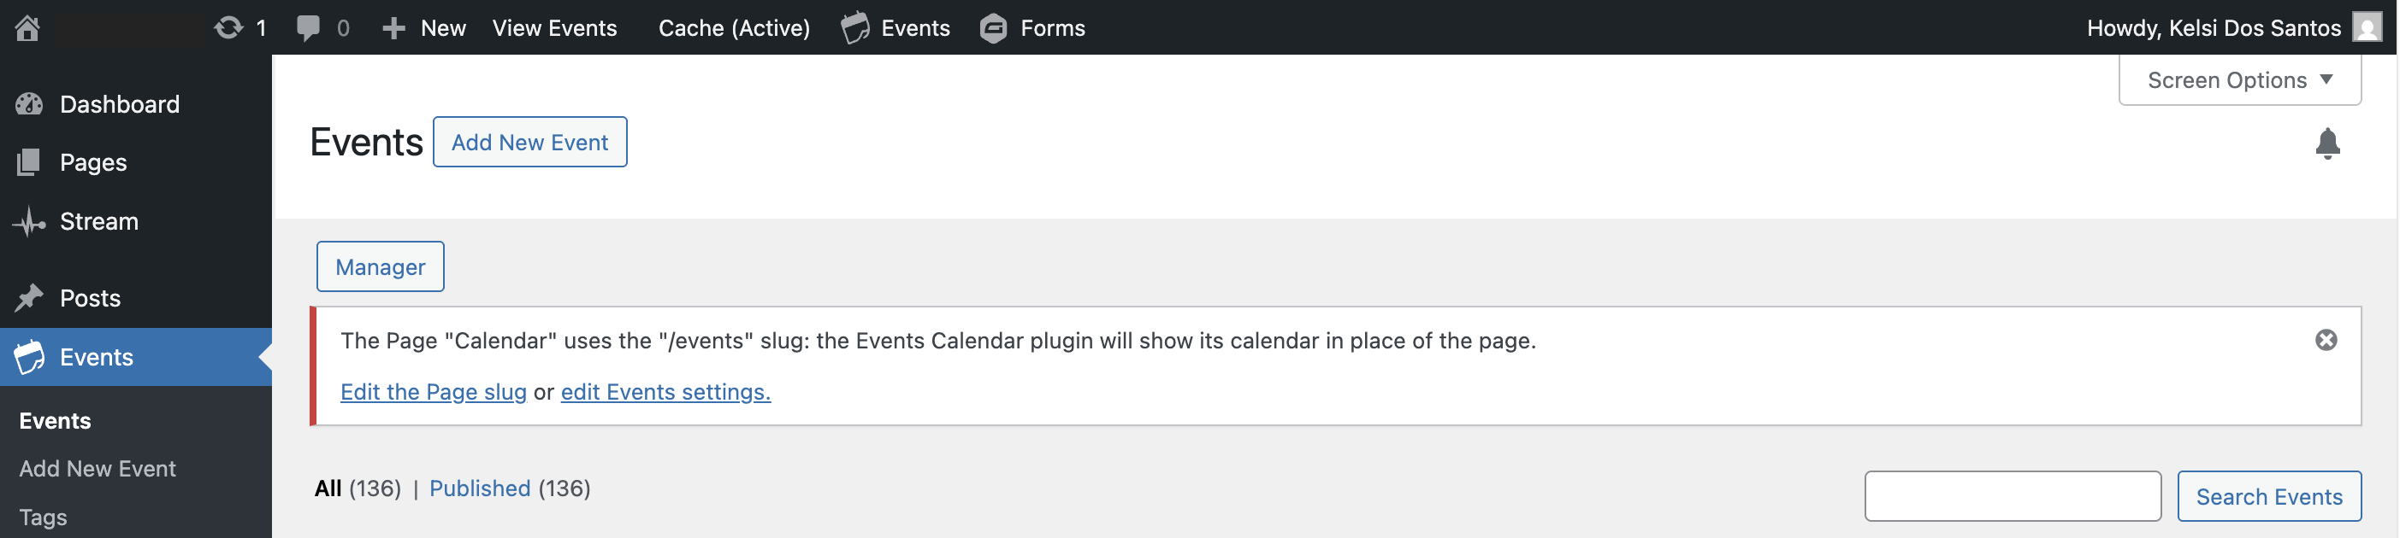Click the Forms icon in admin bar
The image size is (2400, 538).
pos(993,28)
